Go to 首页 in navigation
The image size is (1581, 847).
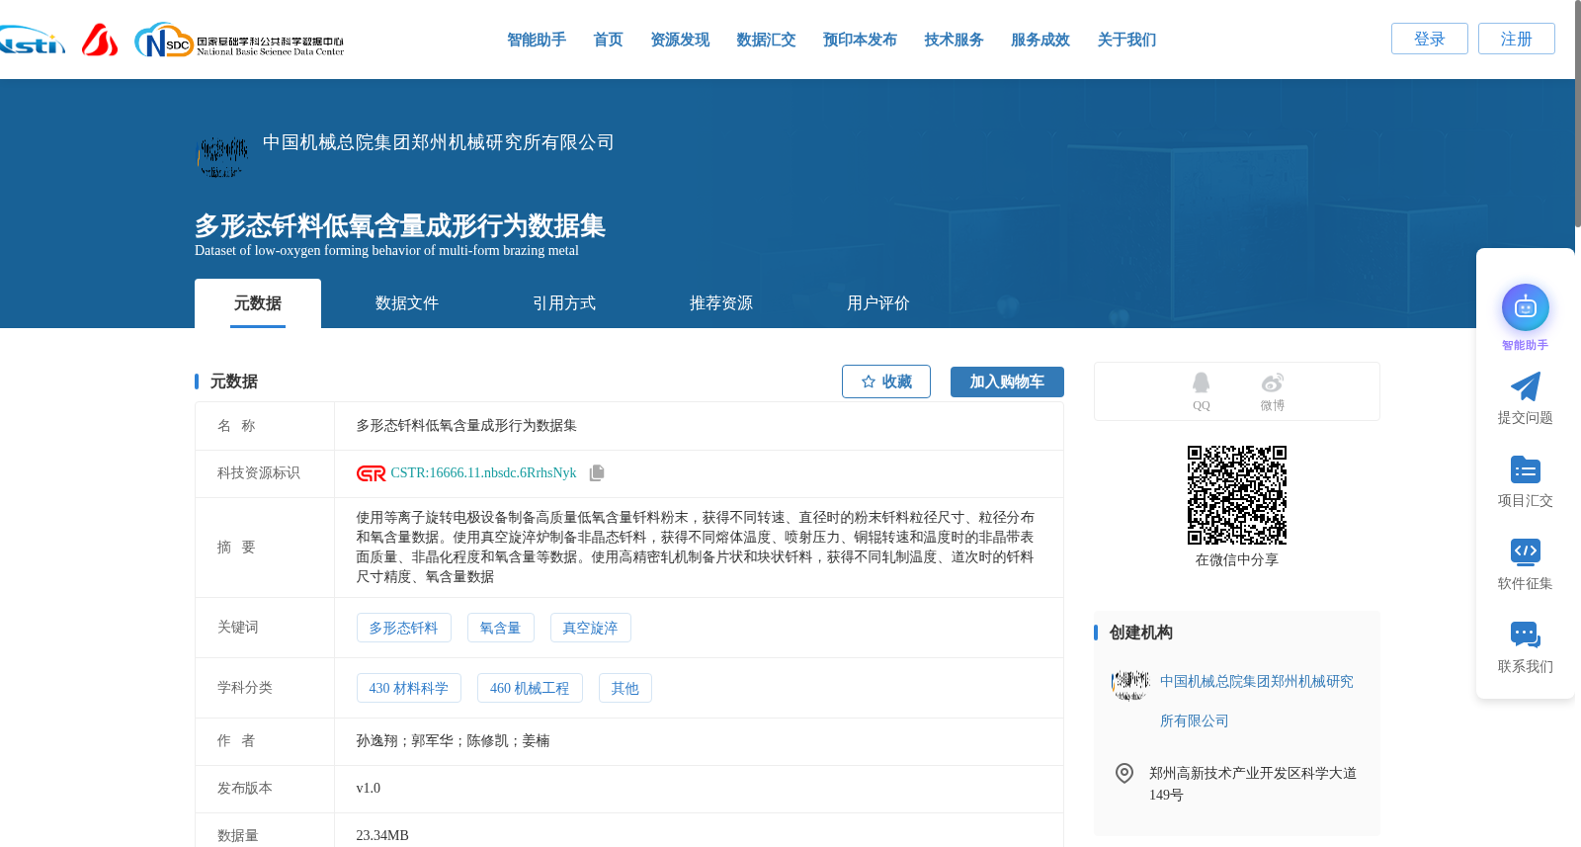point(608,40)
